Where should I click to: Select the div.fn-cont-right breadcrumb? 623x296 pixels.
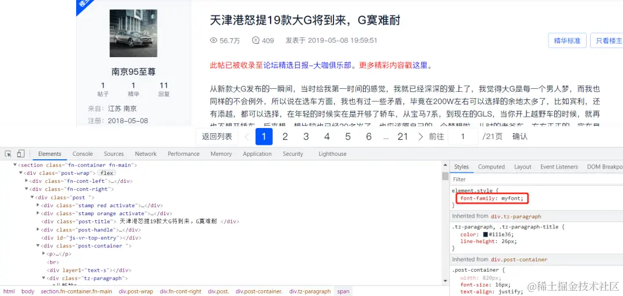pyautogui.click(x=181, y=291)
